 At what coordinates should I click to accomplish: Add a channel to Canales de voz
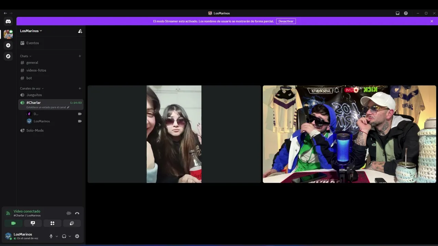point(80,88)
